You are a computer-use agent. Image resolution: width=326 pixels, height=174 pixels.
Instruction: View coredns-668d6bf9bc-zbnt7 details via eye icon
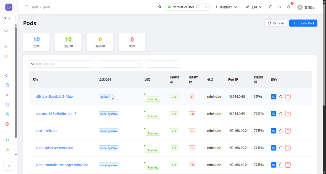(273, 114)
